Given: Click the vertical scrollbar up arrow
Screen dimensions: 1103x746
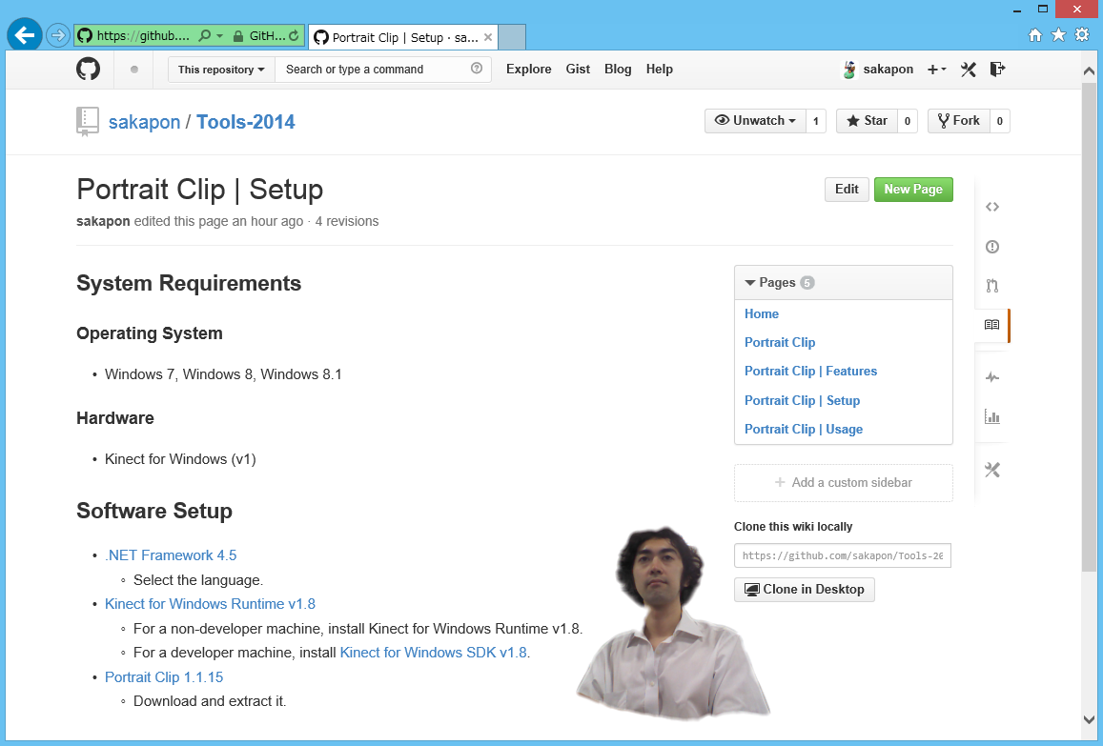Looking at the screenshot, I should coord(1089,71).
